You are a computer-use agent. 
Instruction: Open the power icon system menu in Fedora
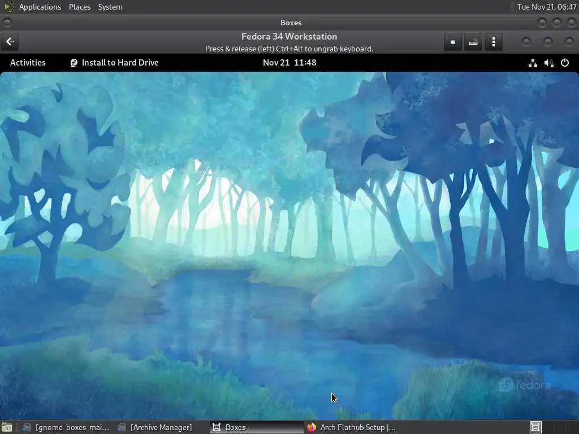pos(565,63)
